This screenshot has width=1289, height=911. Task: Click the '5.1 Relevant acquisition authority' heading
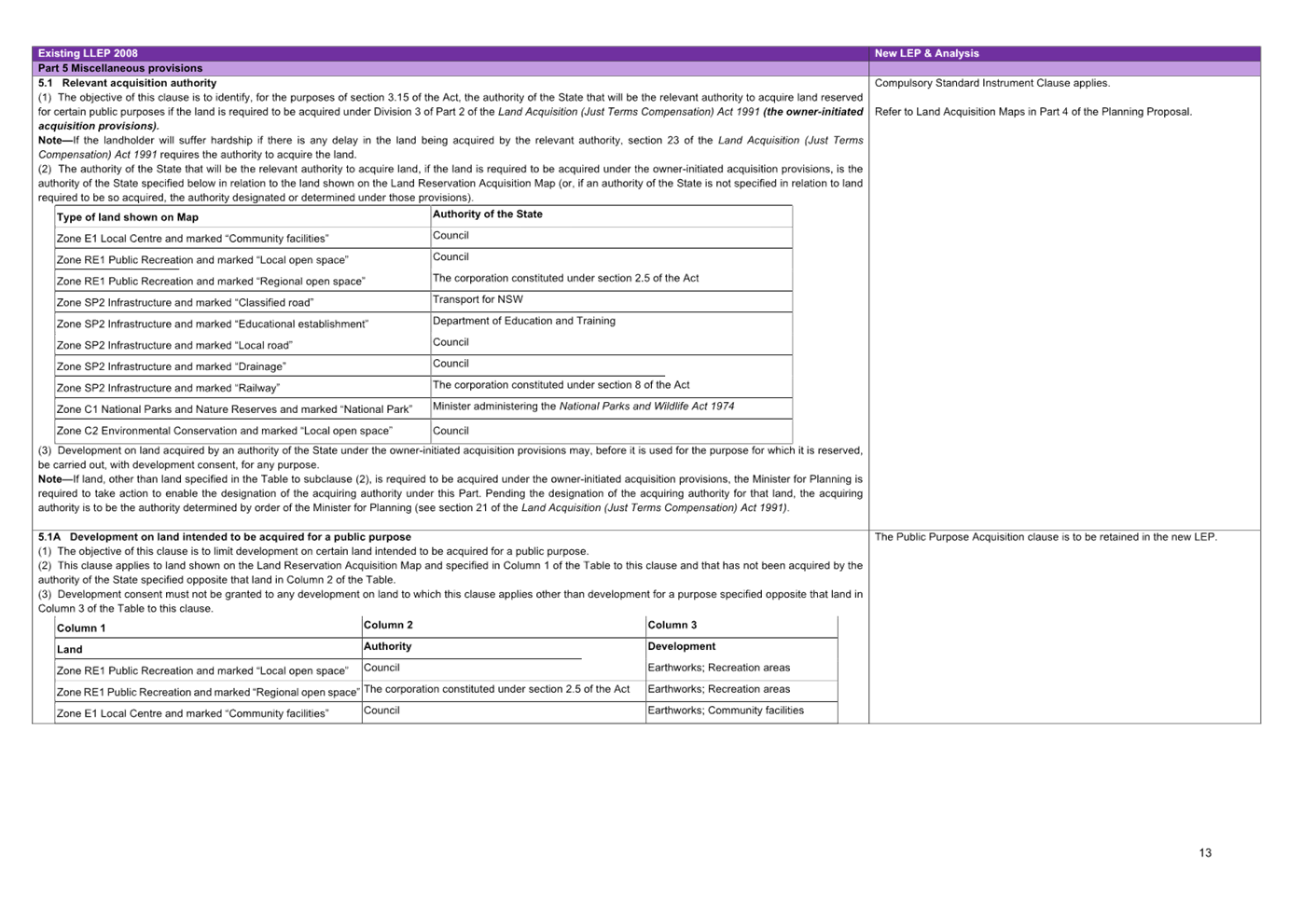click(127, 83)
